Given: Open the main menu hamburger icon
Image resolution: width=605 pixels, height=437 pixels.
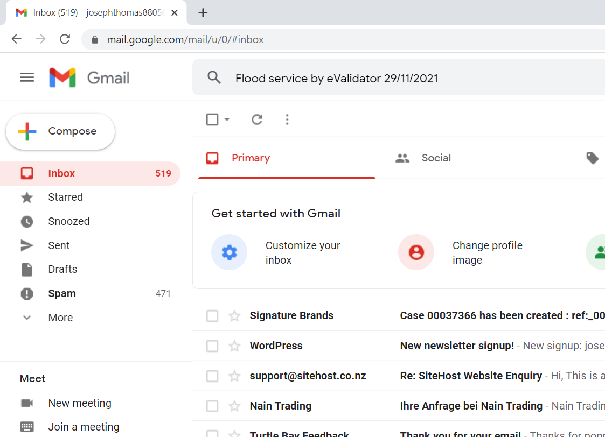Looking at the screenshot, I should click(27, 78).
